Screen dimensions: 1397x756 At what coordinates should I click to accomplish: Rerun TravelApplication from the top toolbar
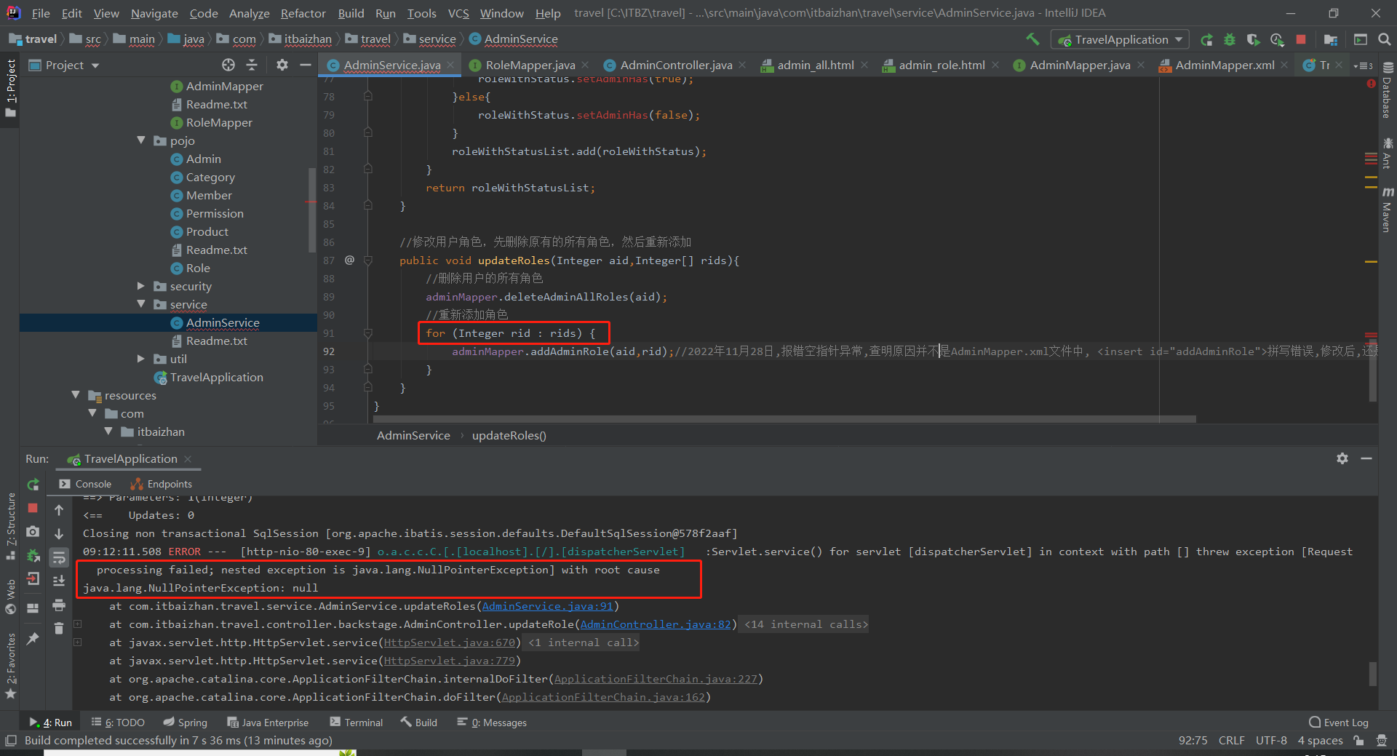coord(1206,39)
